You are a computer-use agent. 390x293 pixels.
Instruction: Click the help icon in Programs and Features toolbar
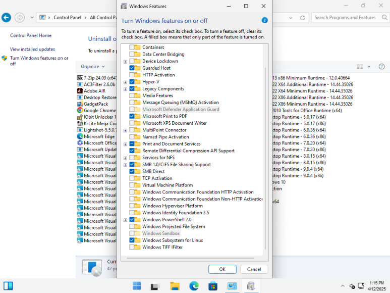coord(381,67)
